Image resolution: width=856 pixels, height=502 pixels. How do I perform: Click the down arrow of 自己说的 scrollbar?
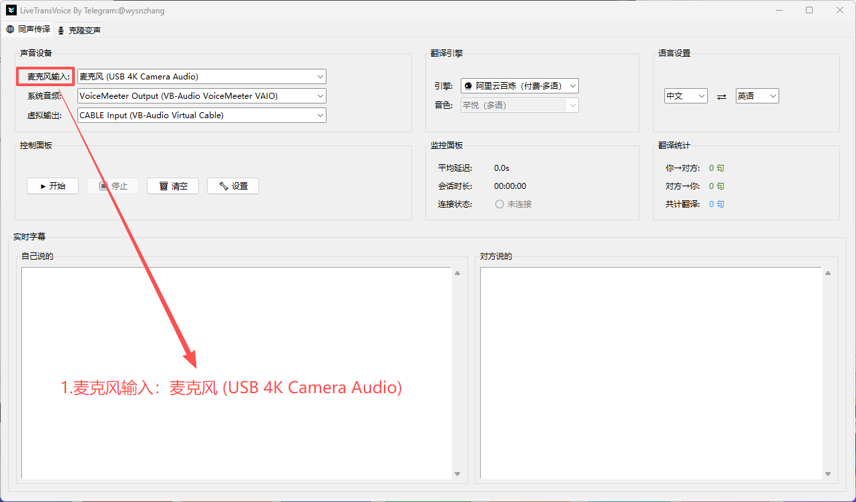[x=457, y=473]
